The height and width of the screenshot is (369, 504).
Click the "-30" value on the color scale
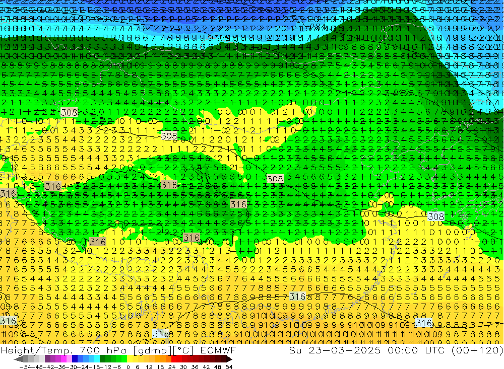click(x=71, y=367)
